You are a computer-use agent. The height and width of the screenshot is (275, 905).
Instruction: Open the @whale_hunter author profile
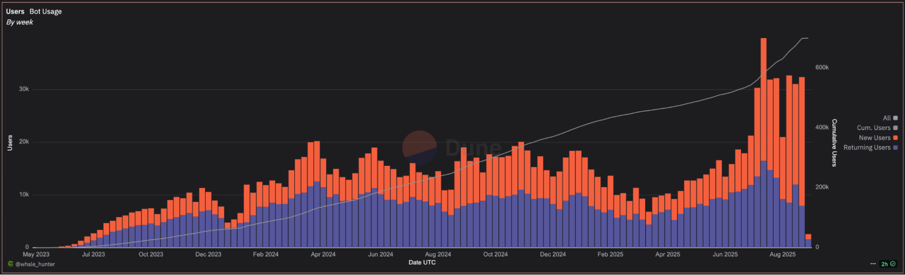(35, 264)
